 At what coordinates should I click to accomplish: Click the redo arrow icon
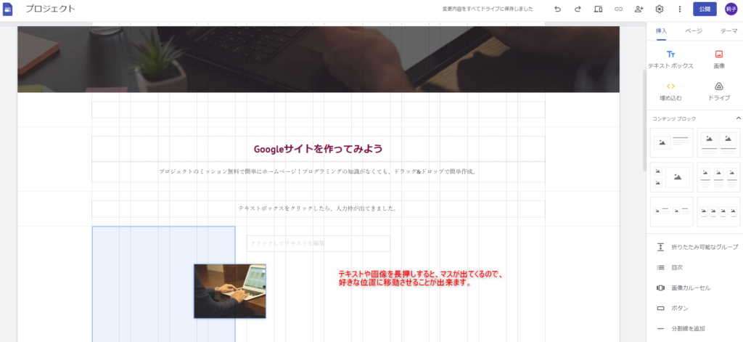(x=578, y=9)
